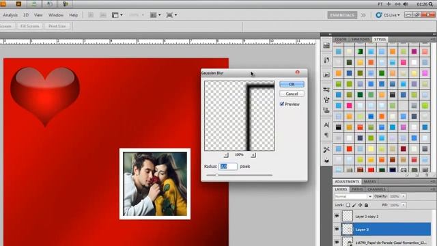The height and width of the screenshot is (246, 437).
Task: Open the View menu
Action: (x=38, y=15)
